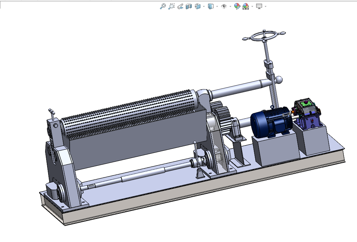The height and width of the screenshot is (242, 357).
Task: Select the blue electric motor on the model
Action: [x=271, y=122]
